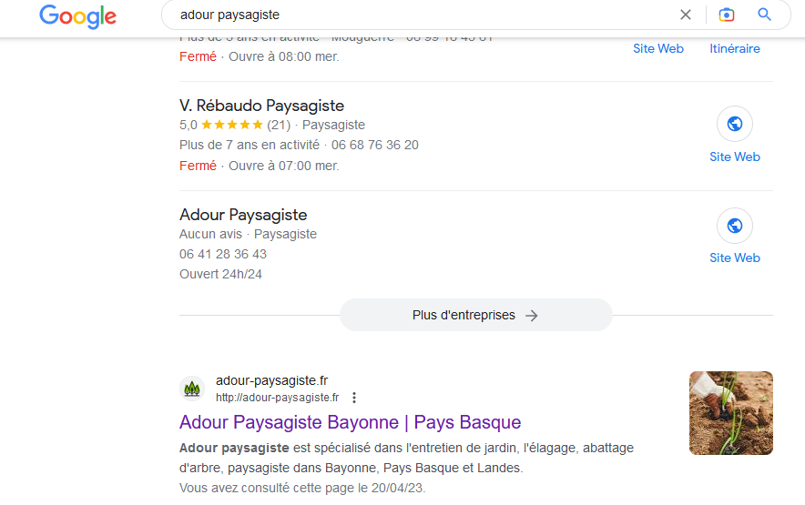Open the gardening thumbnail image
This screenshot has width=805, height=505.
pyautogui.click(x=730, y=412)
